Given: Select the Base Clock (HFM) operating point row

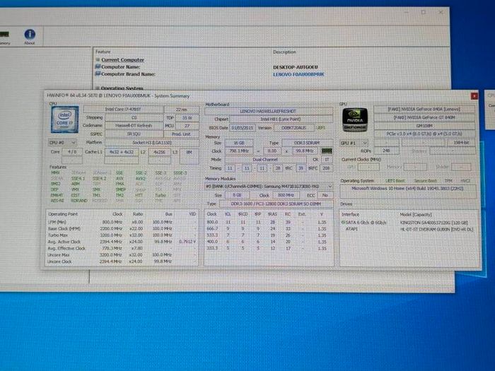Looking at the screenshot, I should click(122, 228).
